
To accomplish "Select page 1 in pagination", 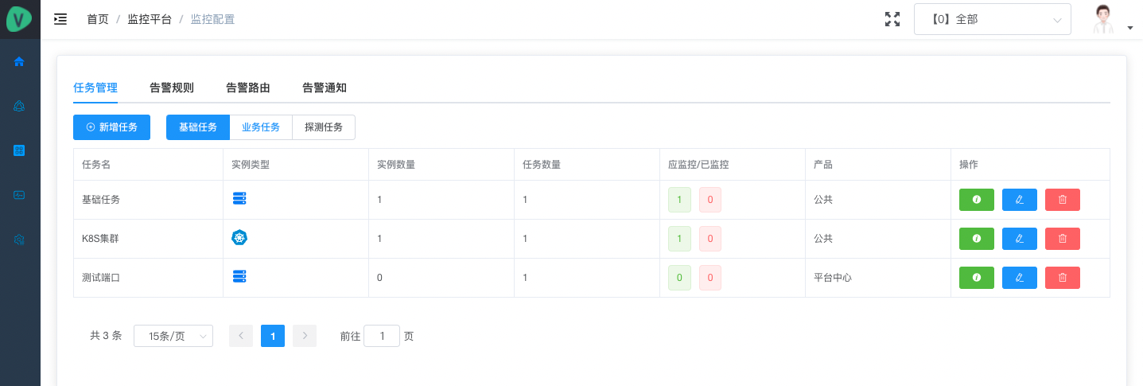I will point(273,336).
